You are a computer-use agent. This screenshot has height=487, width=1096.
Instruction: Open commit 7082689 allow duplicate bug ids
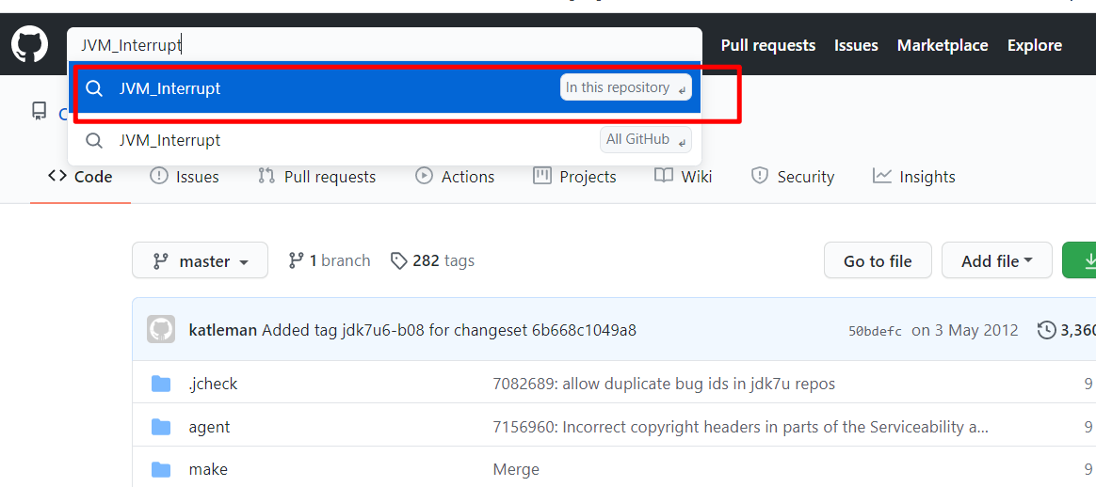[x=664, y=383]
